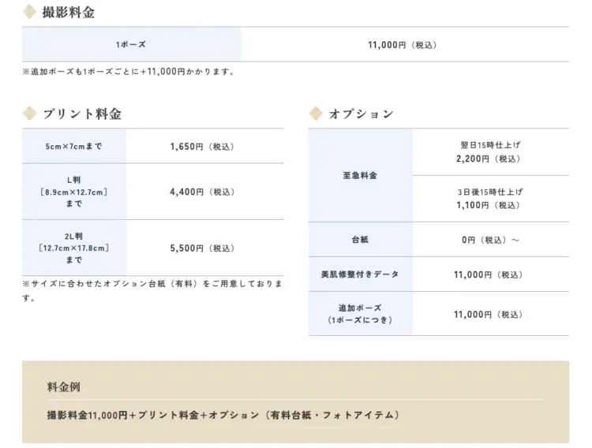Screen dimensions: 592x448
Task: Click the 料金例 heading in beige box
Action: [63, 387]
